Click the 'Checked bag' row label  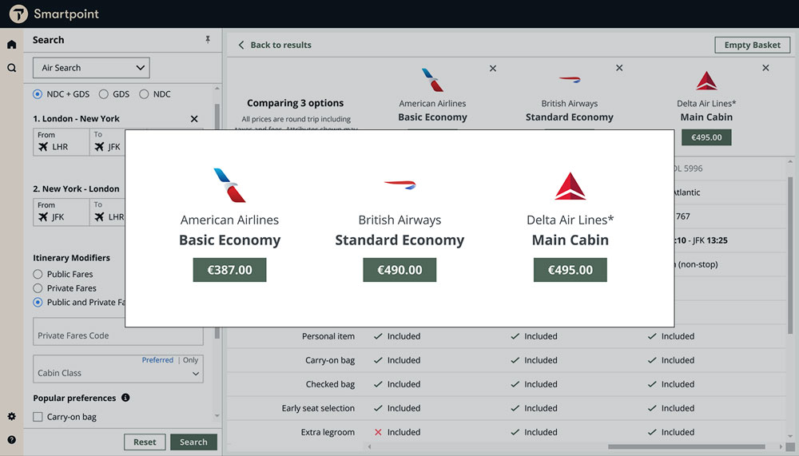point(330,384)
